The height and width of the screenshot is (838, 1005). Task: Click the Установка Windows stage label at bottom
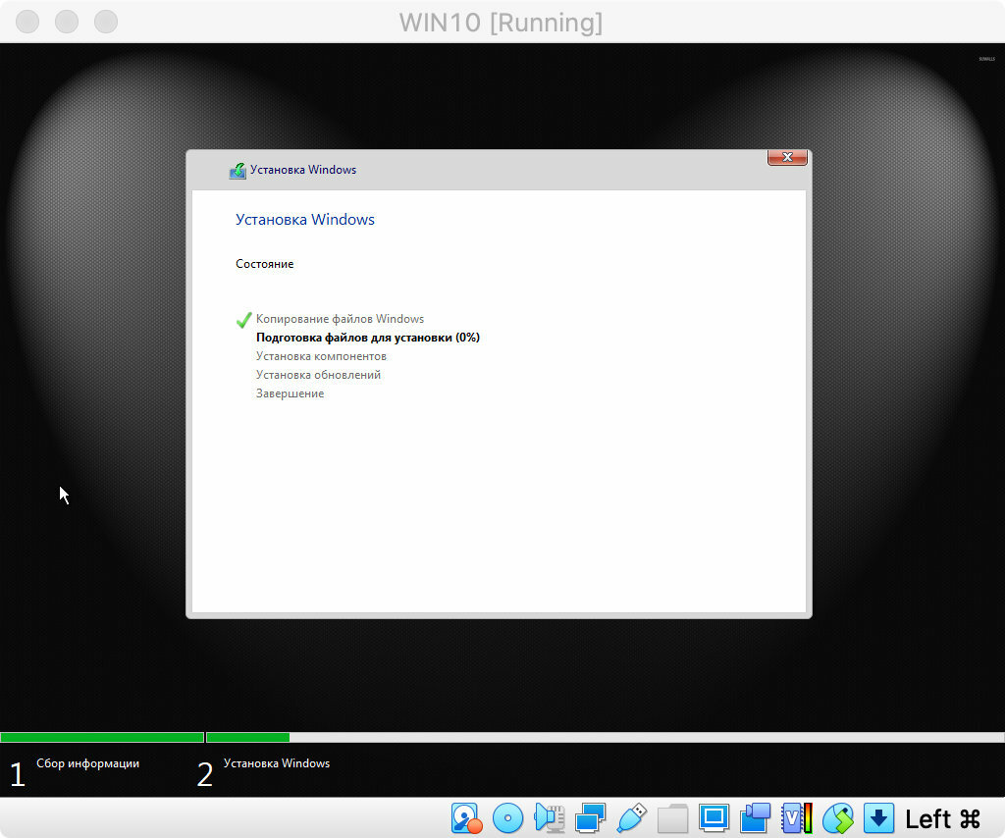277,763
